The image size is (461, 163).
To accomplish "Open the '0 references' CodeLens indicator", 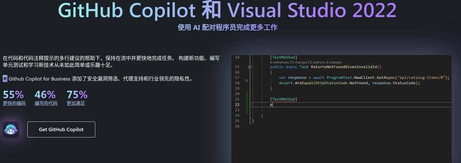I will [280, 62].
